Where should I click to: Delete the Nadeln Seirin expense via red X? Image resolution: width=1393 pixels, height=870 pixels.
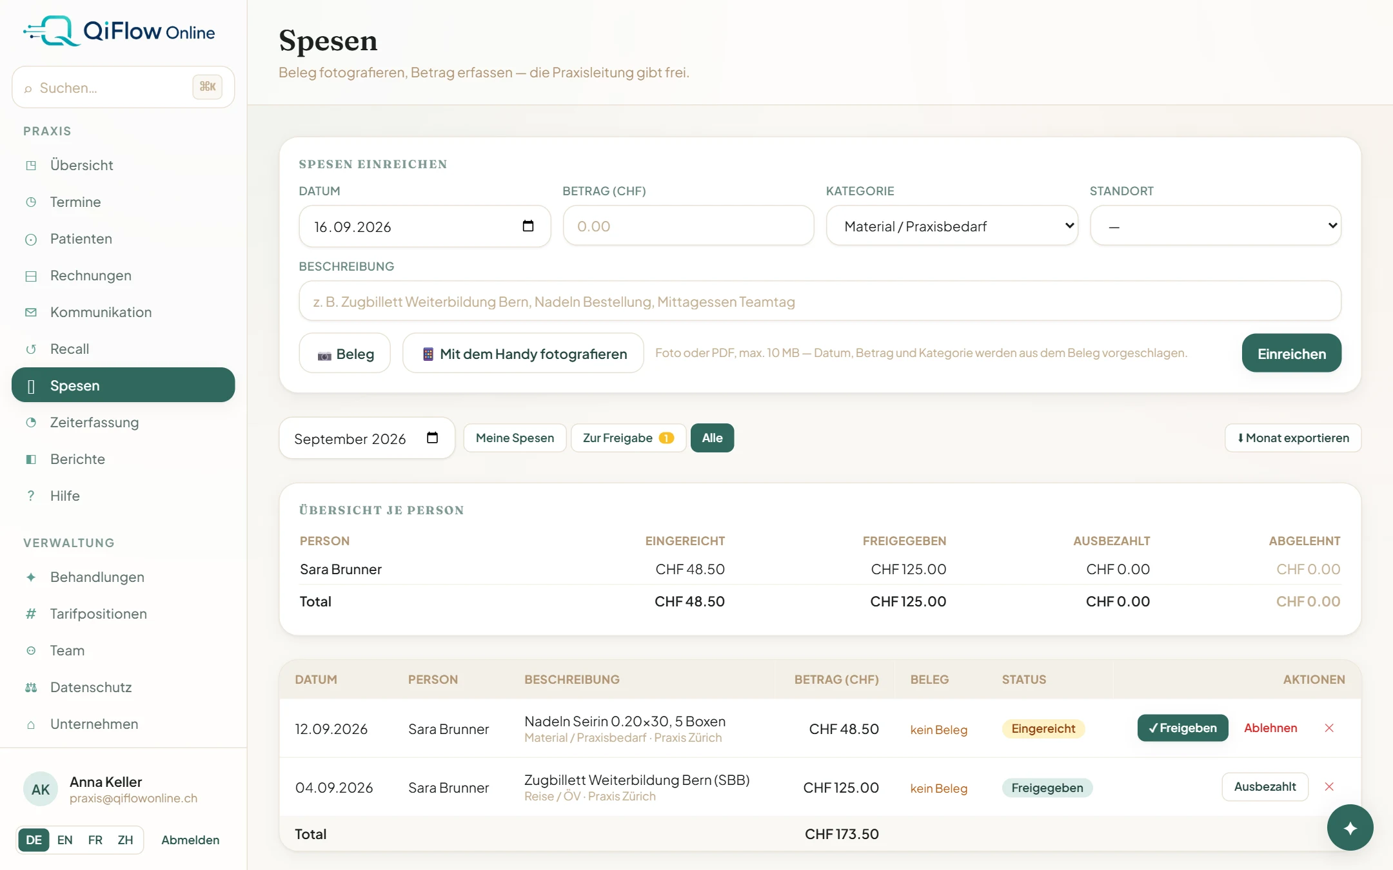(1329, 728)
